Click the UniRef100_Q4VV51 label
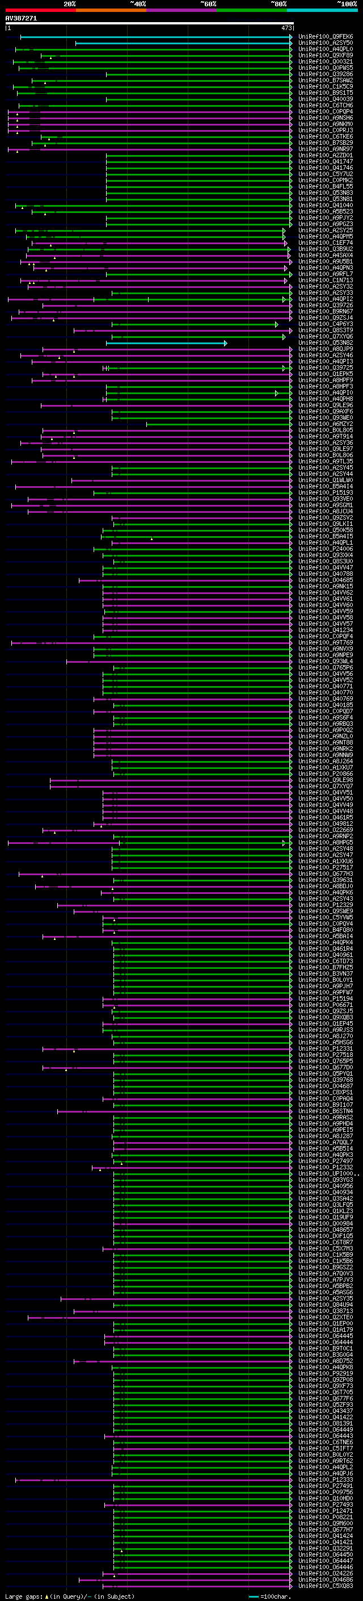 (x=326, y=792)
